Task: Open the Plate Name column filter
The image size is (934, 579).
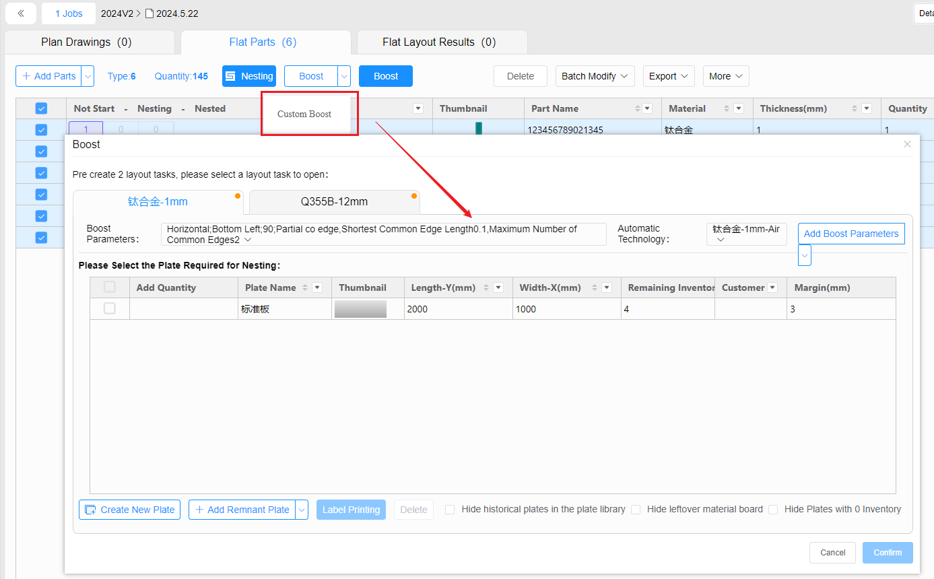Action: (317, 287)
